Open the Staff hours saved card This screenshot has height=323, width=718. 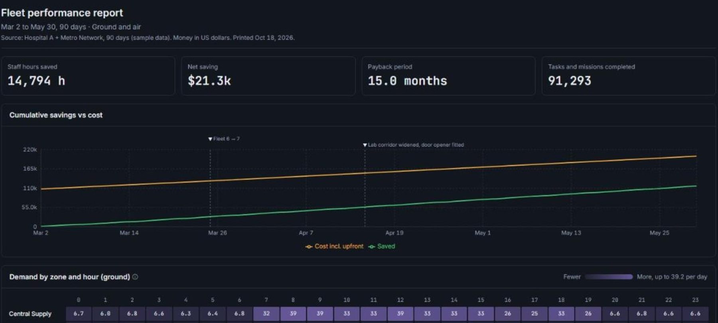(x=88, y=76)
